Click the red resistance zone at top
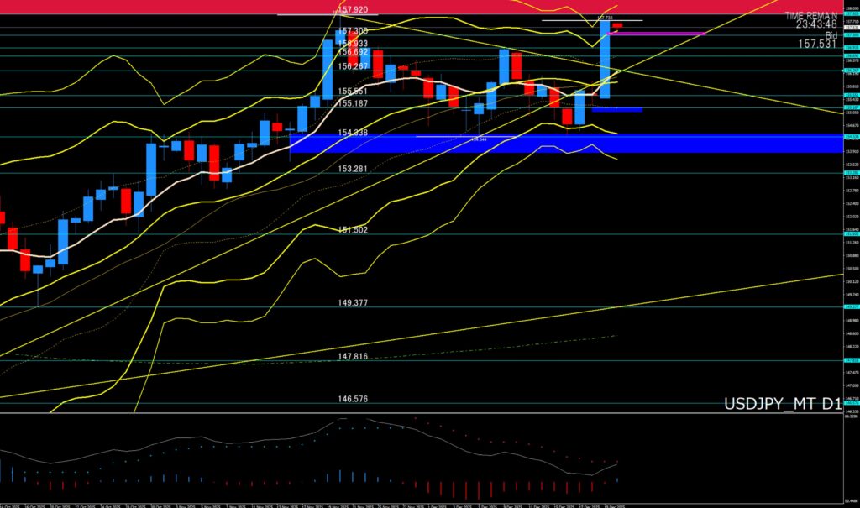Screen dimensions: 860x508 [168, 7]
